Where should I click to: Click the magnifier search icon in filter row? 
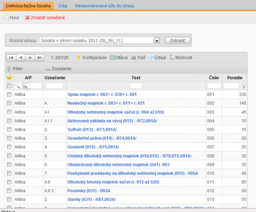17,86
